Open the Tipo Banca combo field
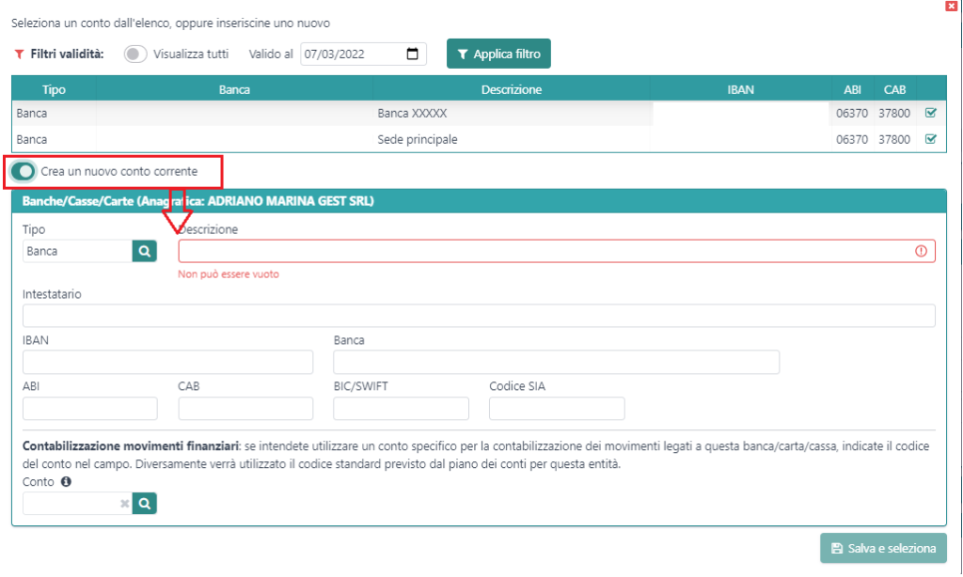Screen dimensions: 963x577 click(77, 251)
